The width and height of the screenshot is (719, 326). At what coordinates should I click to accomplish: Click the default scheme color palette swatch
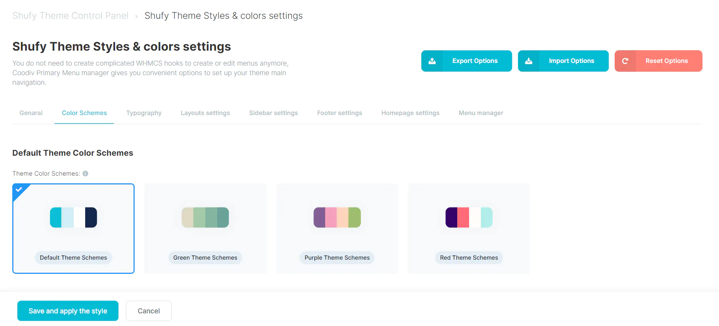pyautogui.click(x=73, y=217)
